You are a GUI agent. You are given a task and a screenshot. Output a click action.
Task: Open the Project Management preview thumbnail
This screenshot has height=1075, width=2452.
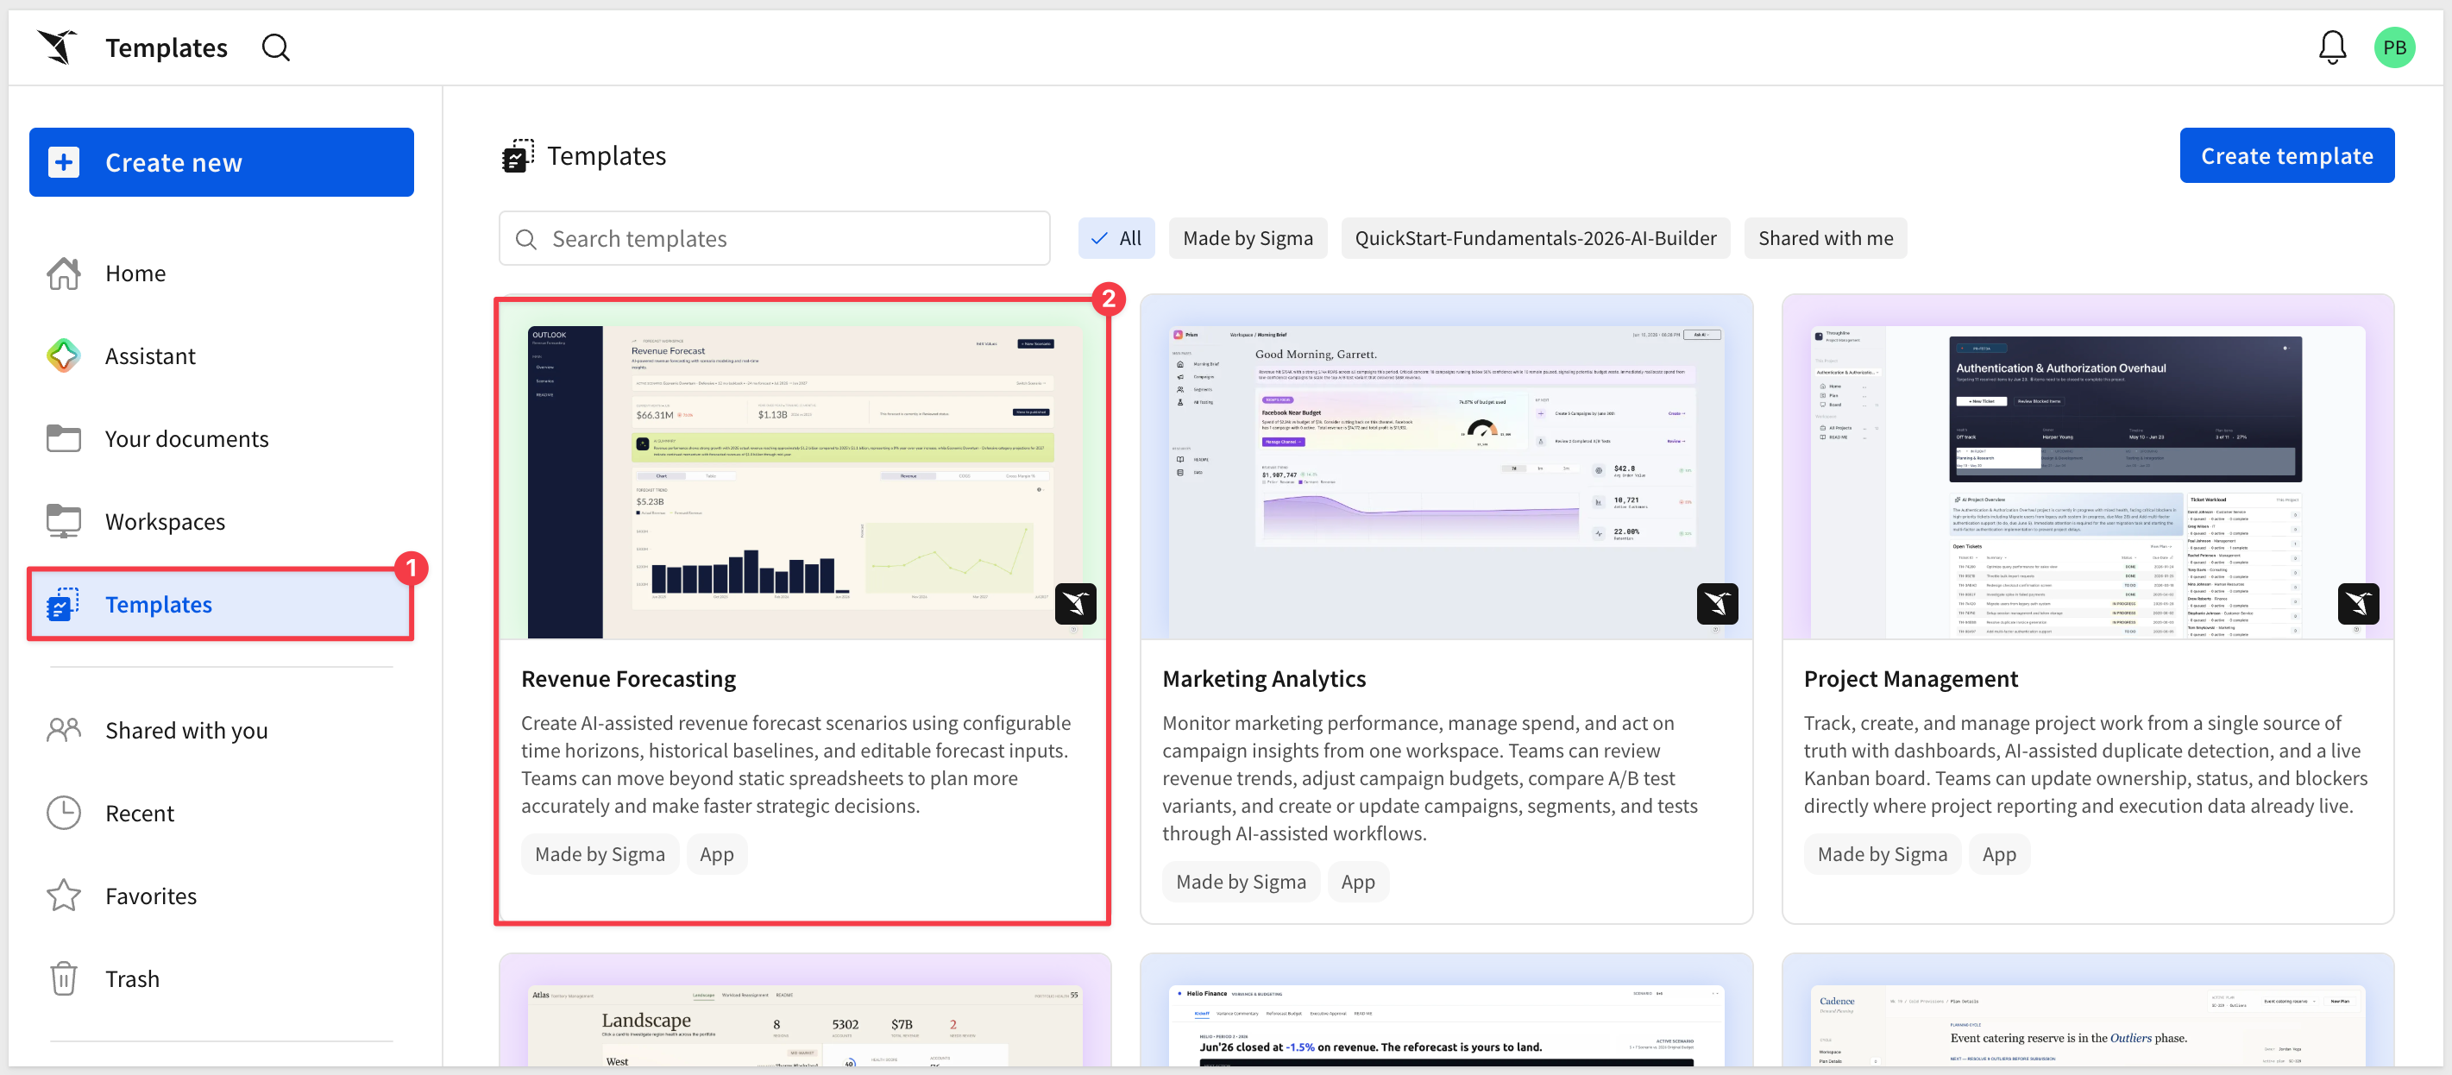click(x=2087, y=468)
